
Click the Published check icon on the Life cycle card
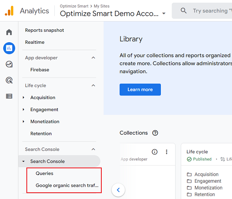point(189,159)
